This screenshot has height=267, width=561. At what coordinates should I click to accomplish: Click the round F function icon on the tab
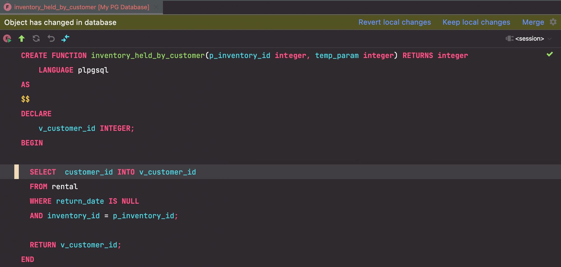coord(8,7)
